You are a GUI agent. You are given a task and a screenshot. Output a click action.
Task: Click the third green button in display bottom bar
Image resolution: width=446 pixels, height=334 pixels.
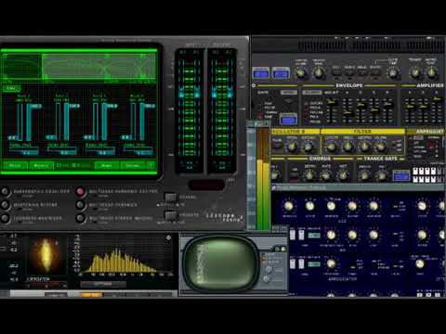pyautogui.click(x=107, y=166)
